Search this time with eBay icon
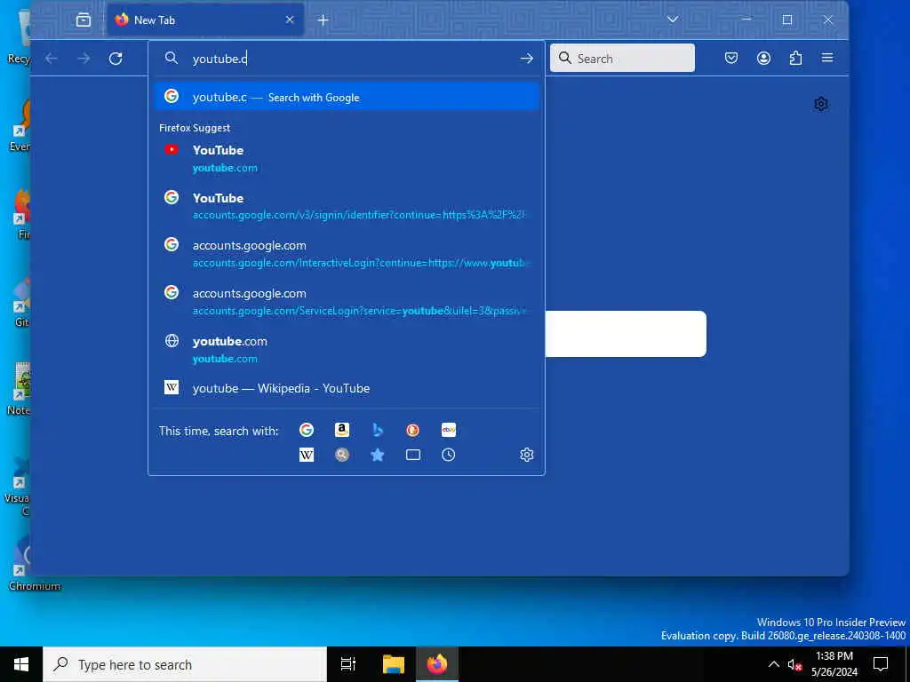910x682 pixels. [448, 430]
